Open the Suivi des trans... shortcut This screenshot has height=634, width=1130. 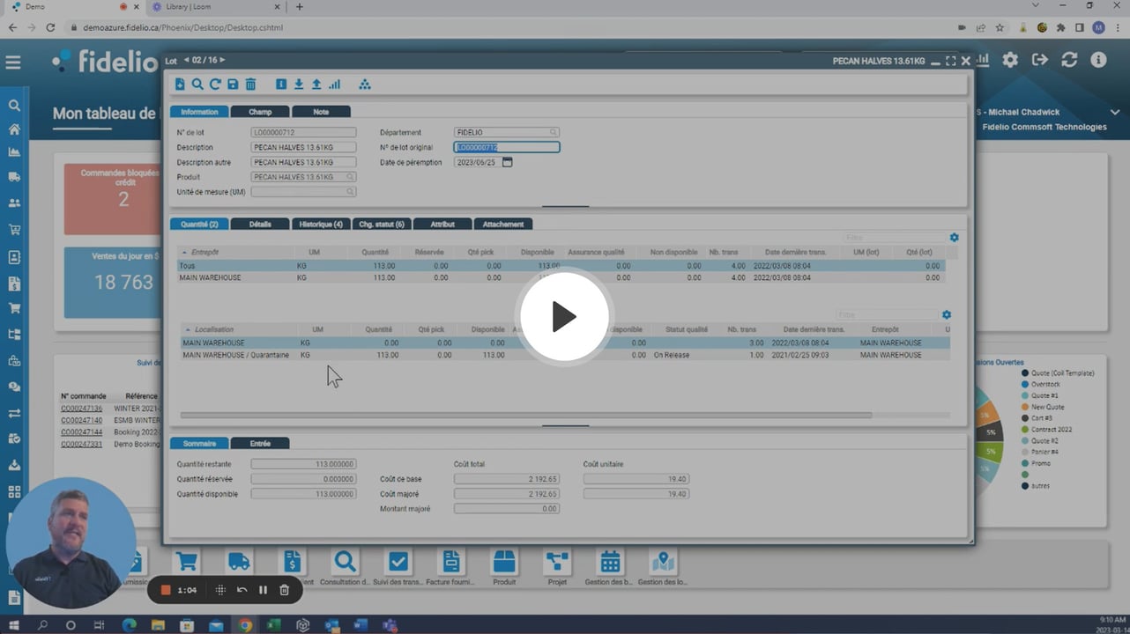[398, 566]
